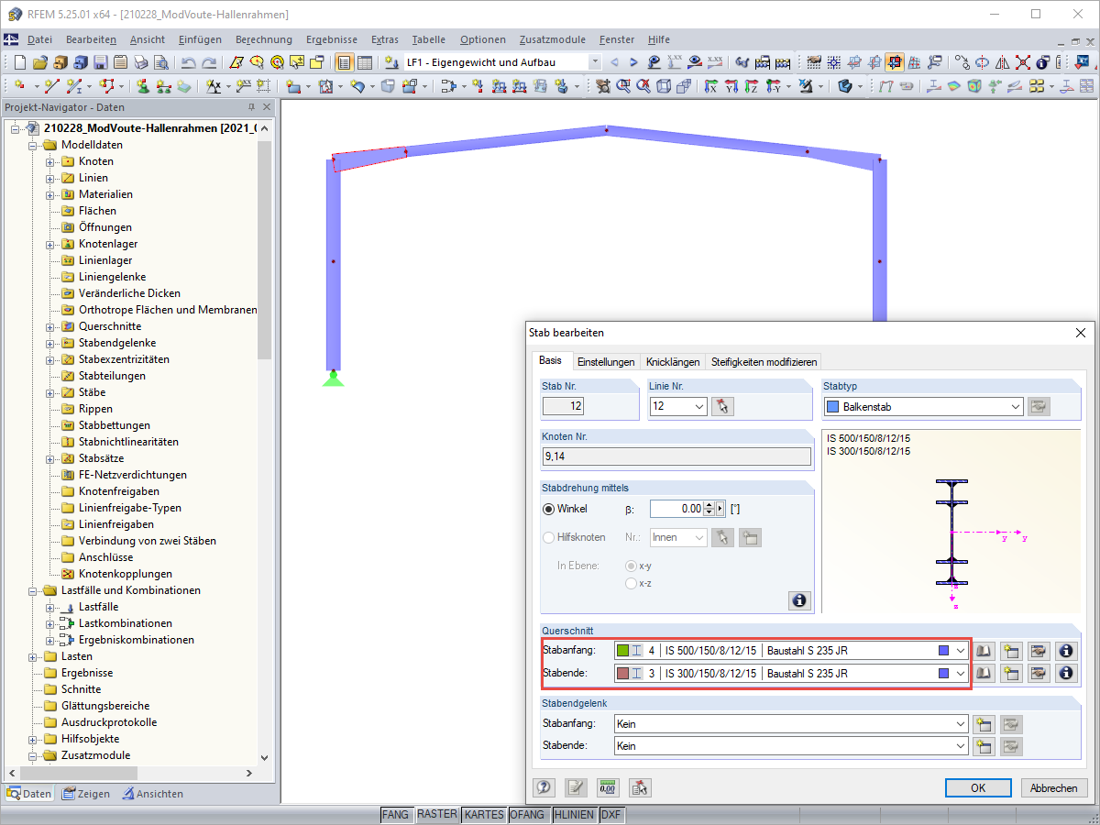Click the Redo arrow icon
Viewport: 1100px width, 825px height.
coord(210,62)
